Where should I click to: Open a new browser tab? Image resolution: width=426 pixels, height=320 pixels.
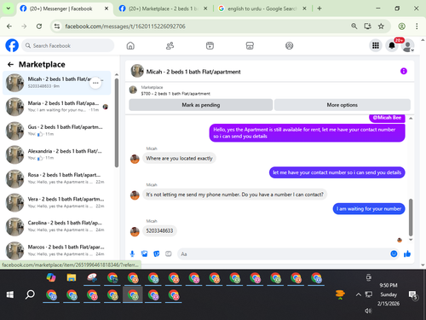tap(319, 9)
